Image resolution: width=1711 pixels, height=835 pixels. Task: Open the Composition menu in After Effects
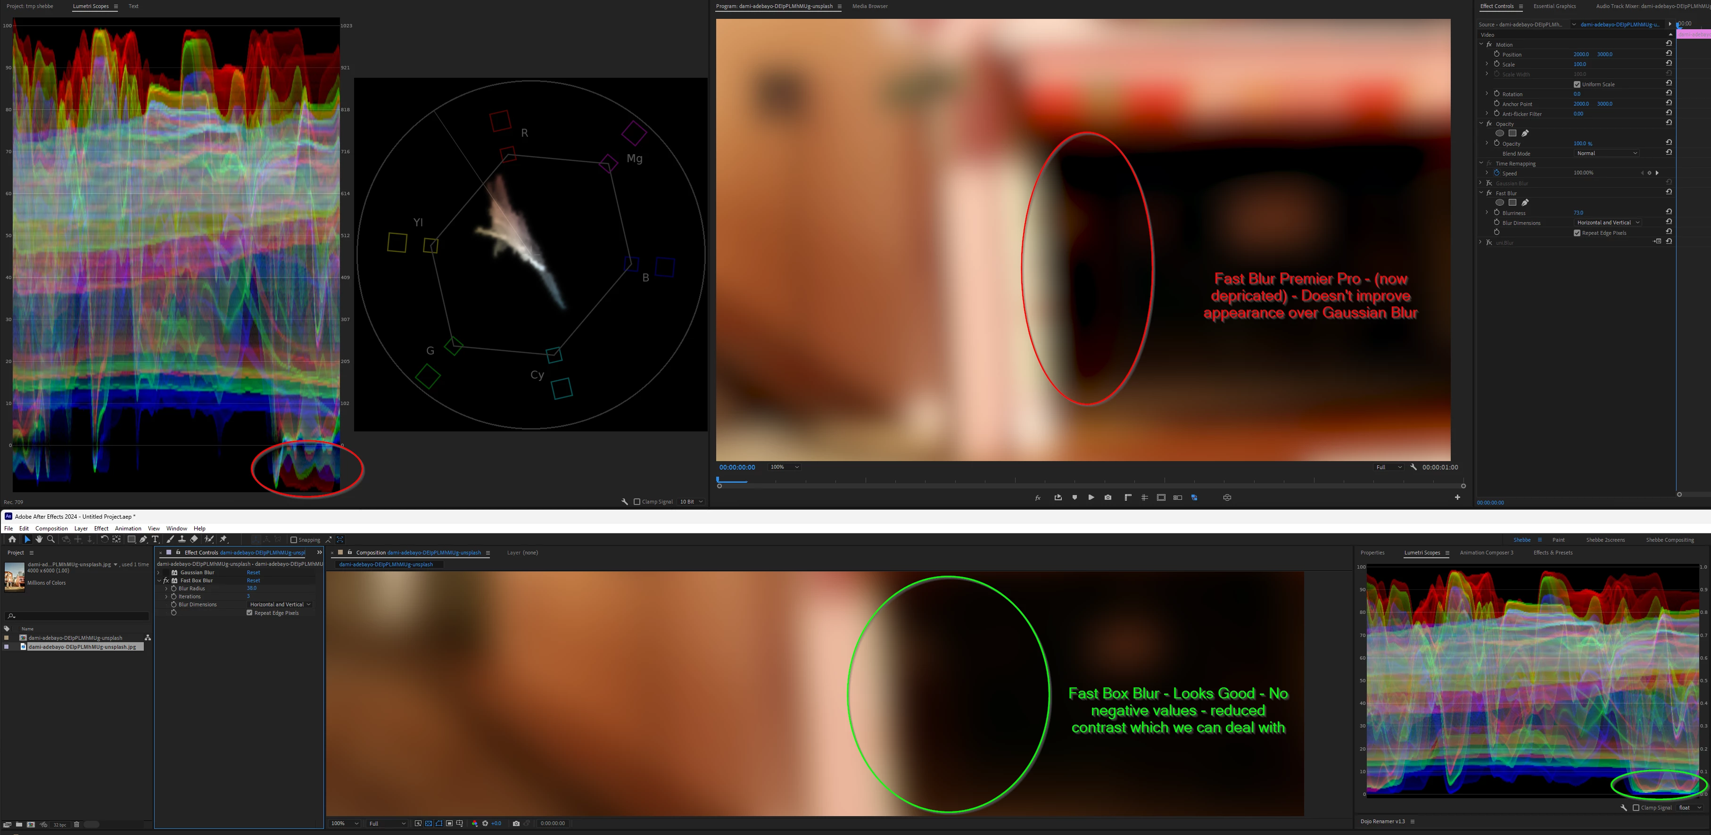(51, 529)
